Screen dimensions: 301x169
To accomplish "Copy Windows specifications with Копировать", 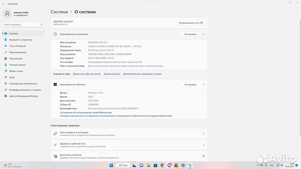I will click(x=191, y=84).
